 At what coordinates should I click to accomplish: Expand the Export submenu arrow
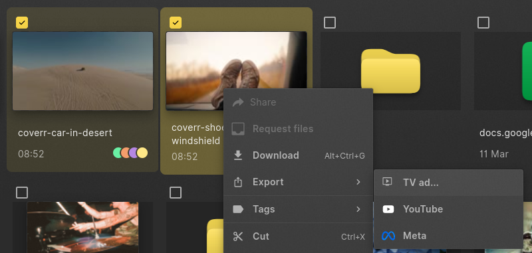[358, 182]
